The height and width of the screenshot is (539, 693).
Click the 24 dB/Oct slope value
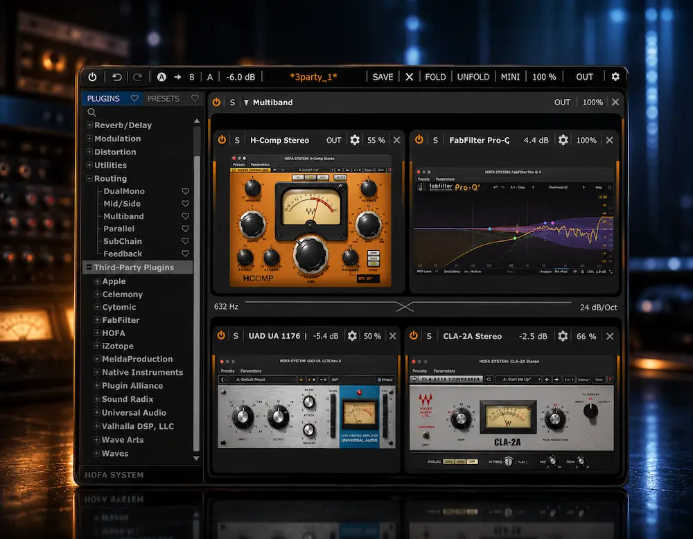(599, 308)
